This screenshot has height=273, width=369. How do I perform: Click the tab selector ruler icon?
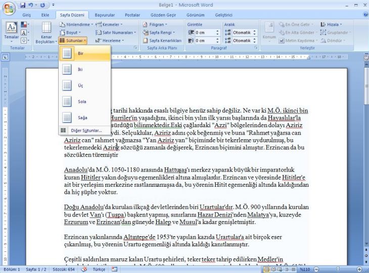pyautogui.click(x=6, y=57)
